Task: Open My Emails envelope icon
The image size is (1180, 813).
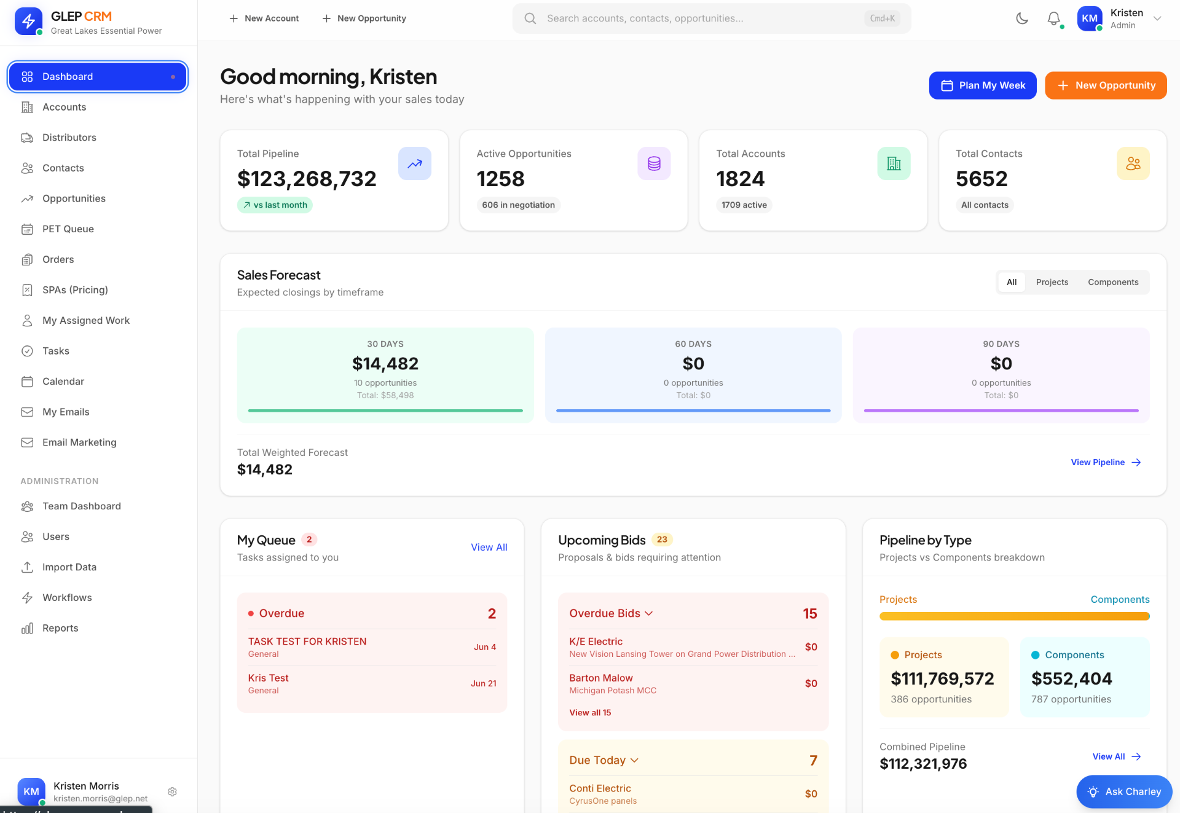Action: 27,412
